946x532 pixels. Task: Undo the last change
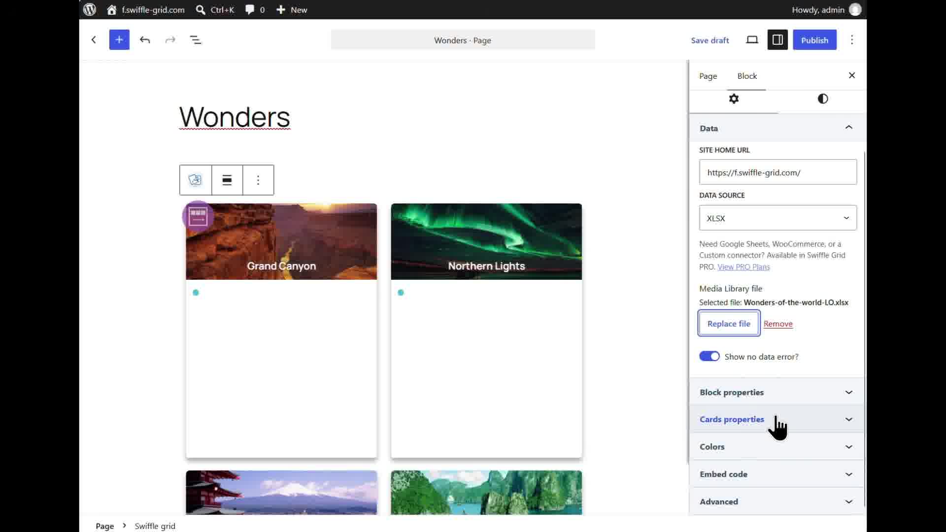(x=145, y=40)
